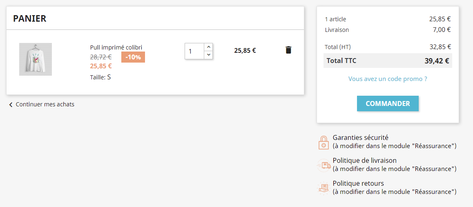Open the pull product thumbnail image

point(36,59)
